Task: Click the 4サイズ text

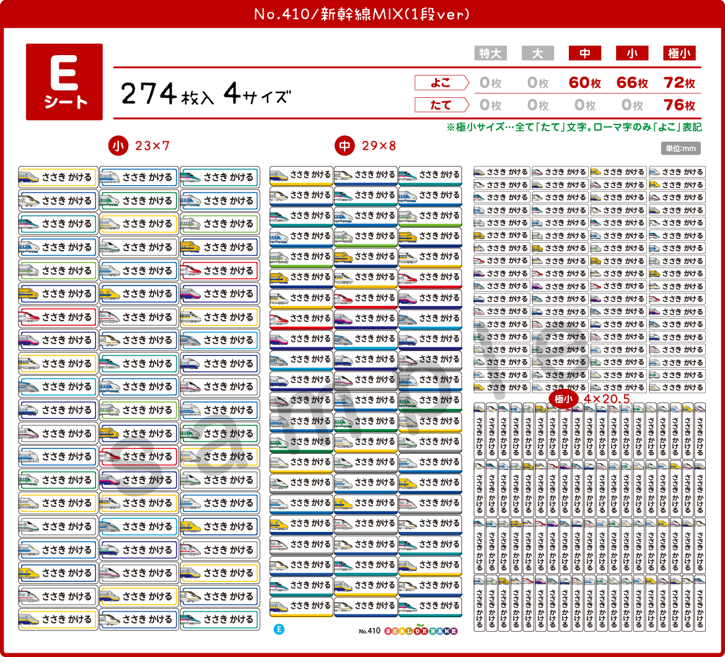Action: [257, 94]
